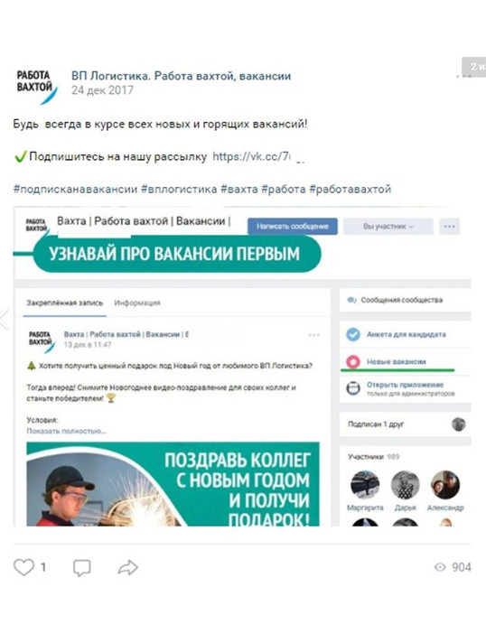
Task: Like the post with the heart icon
Action: (x=23, y=567)
